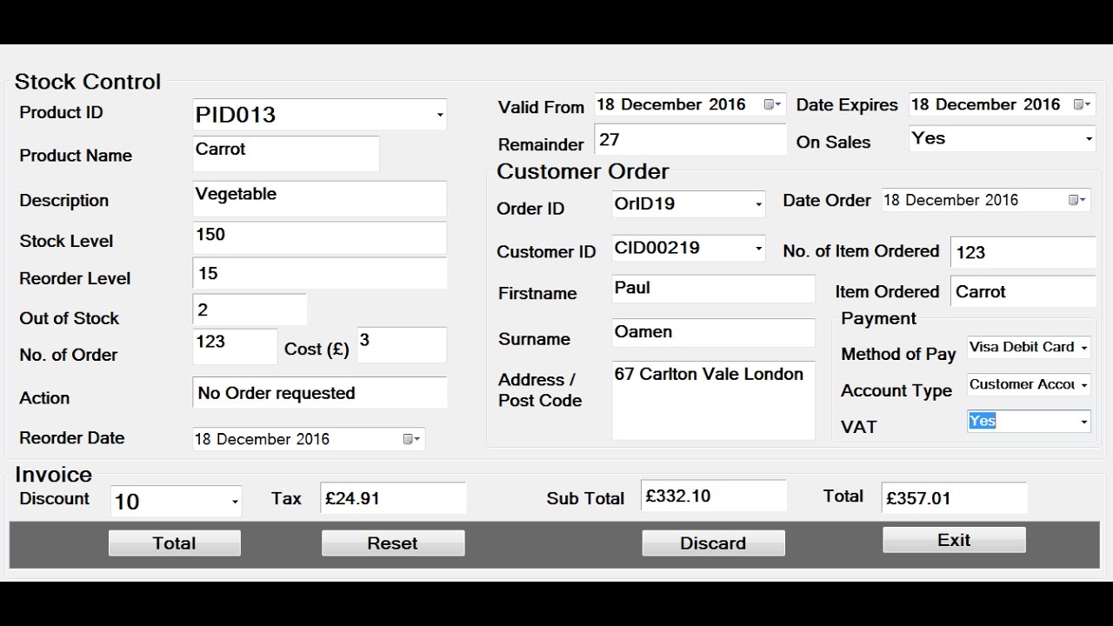Viewport: 1113px width, 626px height.
Task: Expand the VAT dropdown
Action: [x=1083, y=422]
